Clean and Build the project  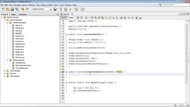pos(66,9)
